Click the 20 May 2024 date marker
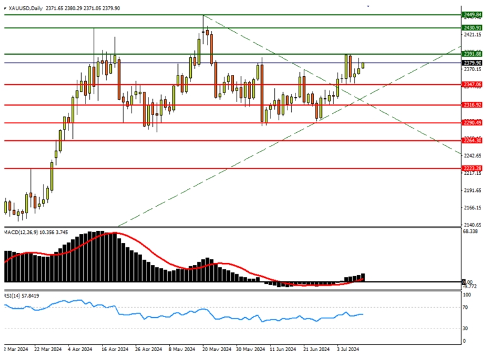The image size is (488, 358). pyautogui.click(x=213, y=348)
